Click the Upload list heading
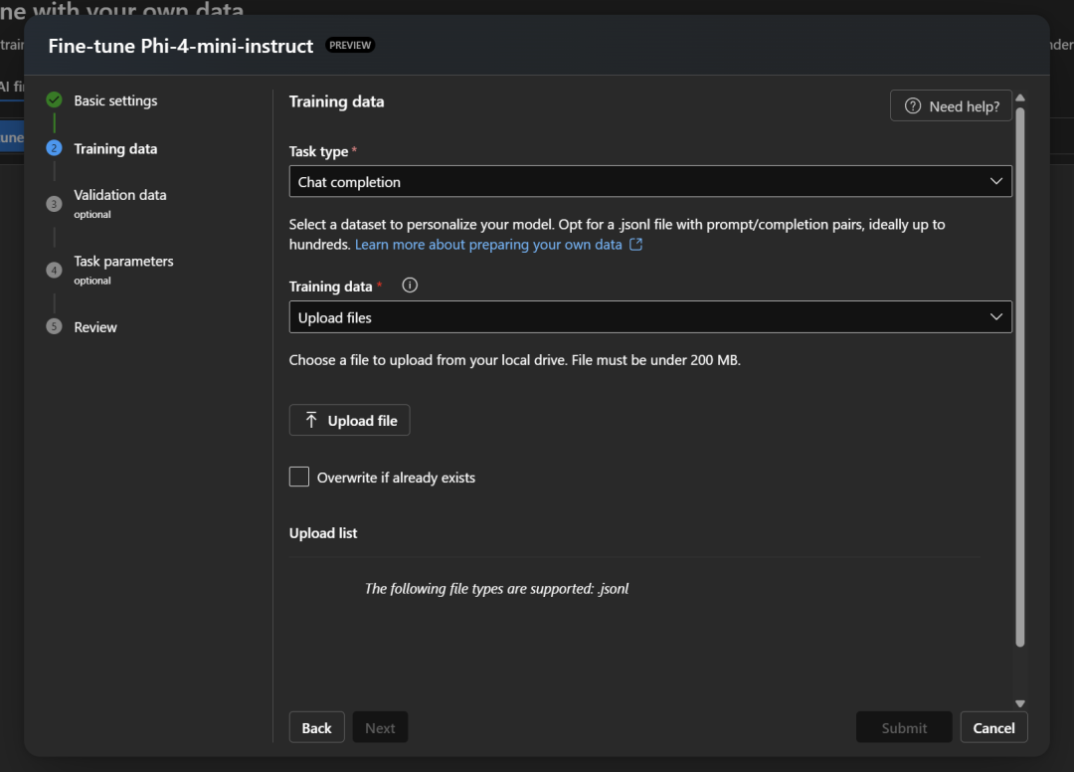 point(323,533)
